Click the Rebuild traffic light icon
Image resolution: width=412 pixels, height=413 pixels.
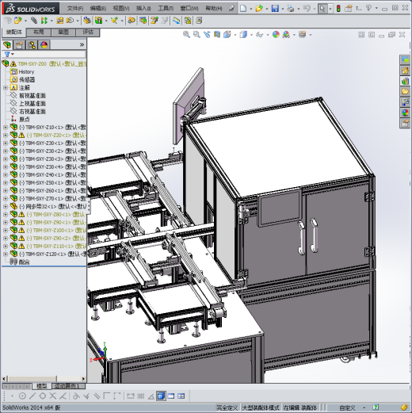point(338,9)
